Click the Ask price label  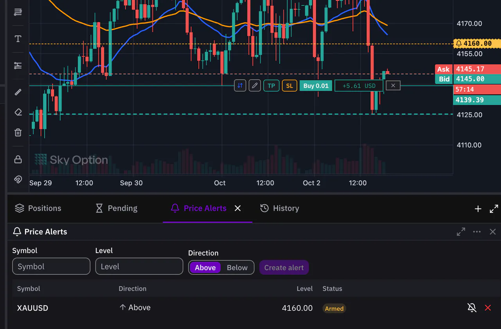click(443, 69)
